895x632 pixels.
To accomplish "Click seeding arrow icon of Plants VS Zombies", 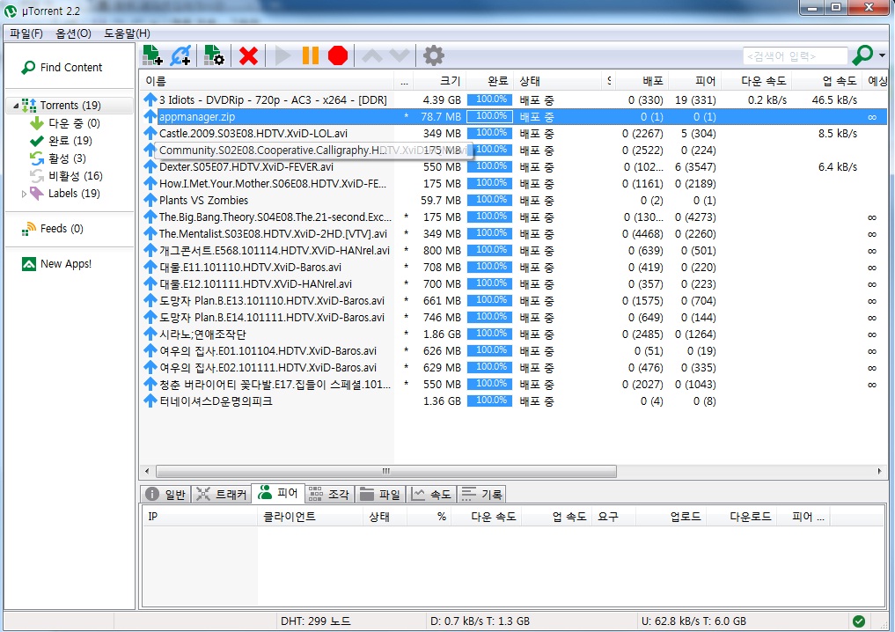I will (x=150, y=201).
